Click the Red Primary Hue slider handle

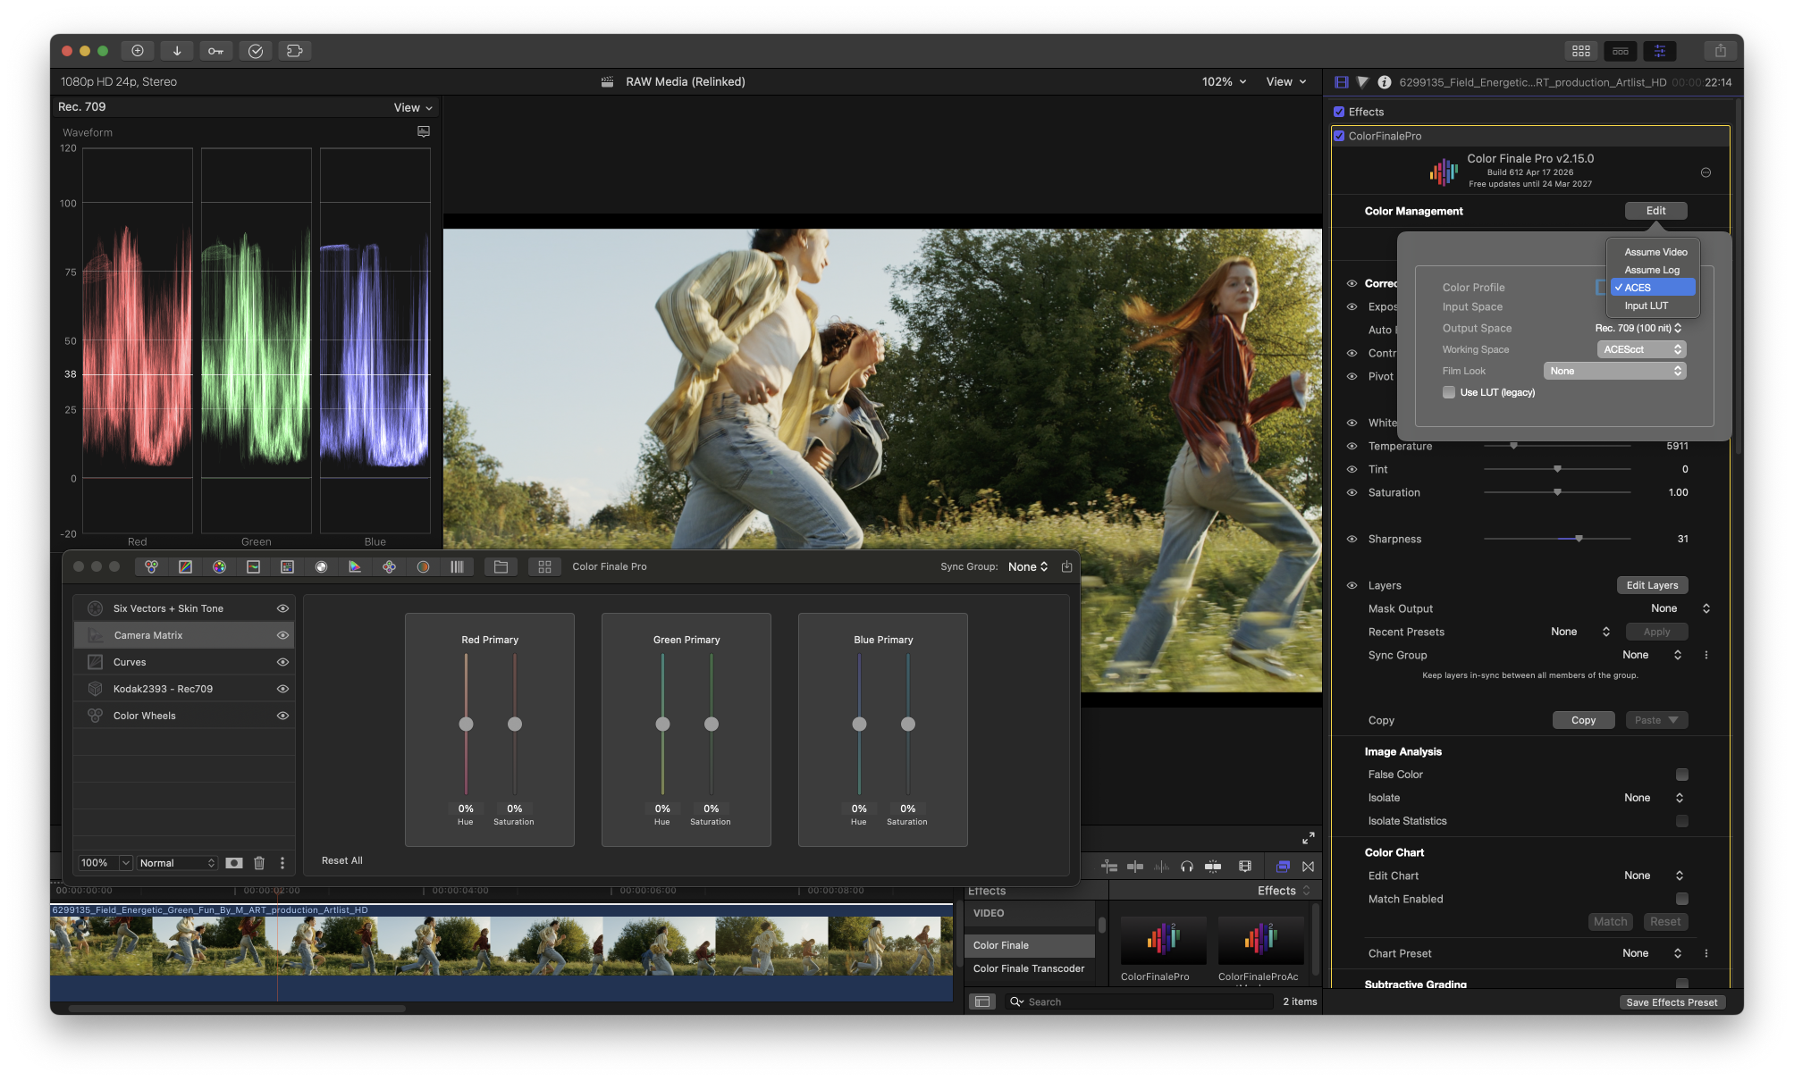click(x=466, y=725)
